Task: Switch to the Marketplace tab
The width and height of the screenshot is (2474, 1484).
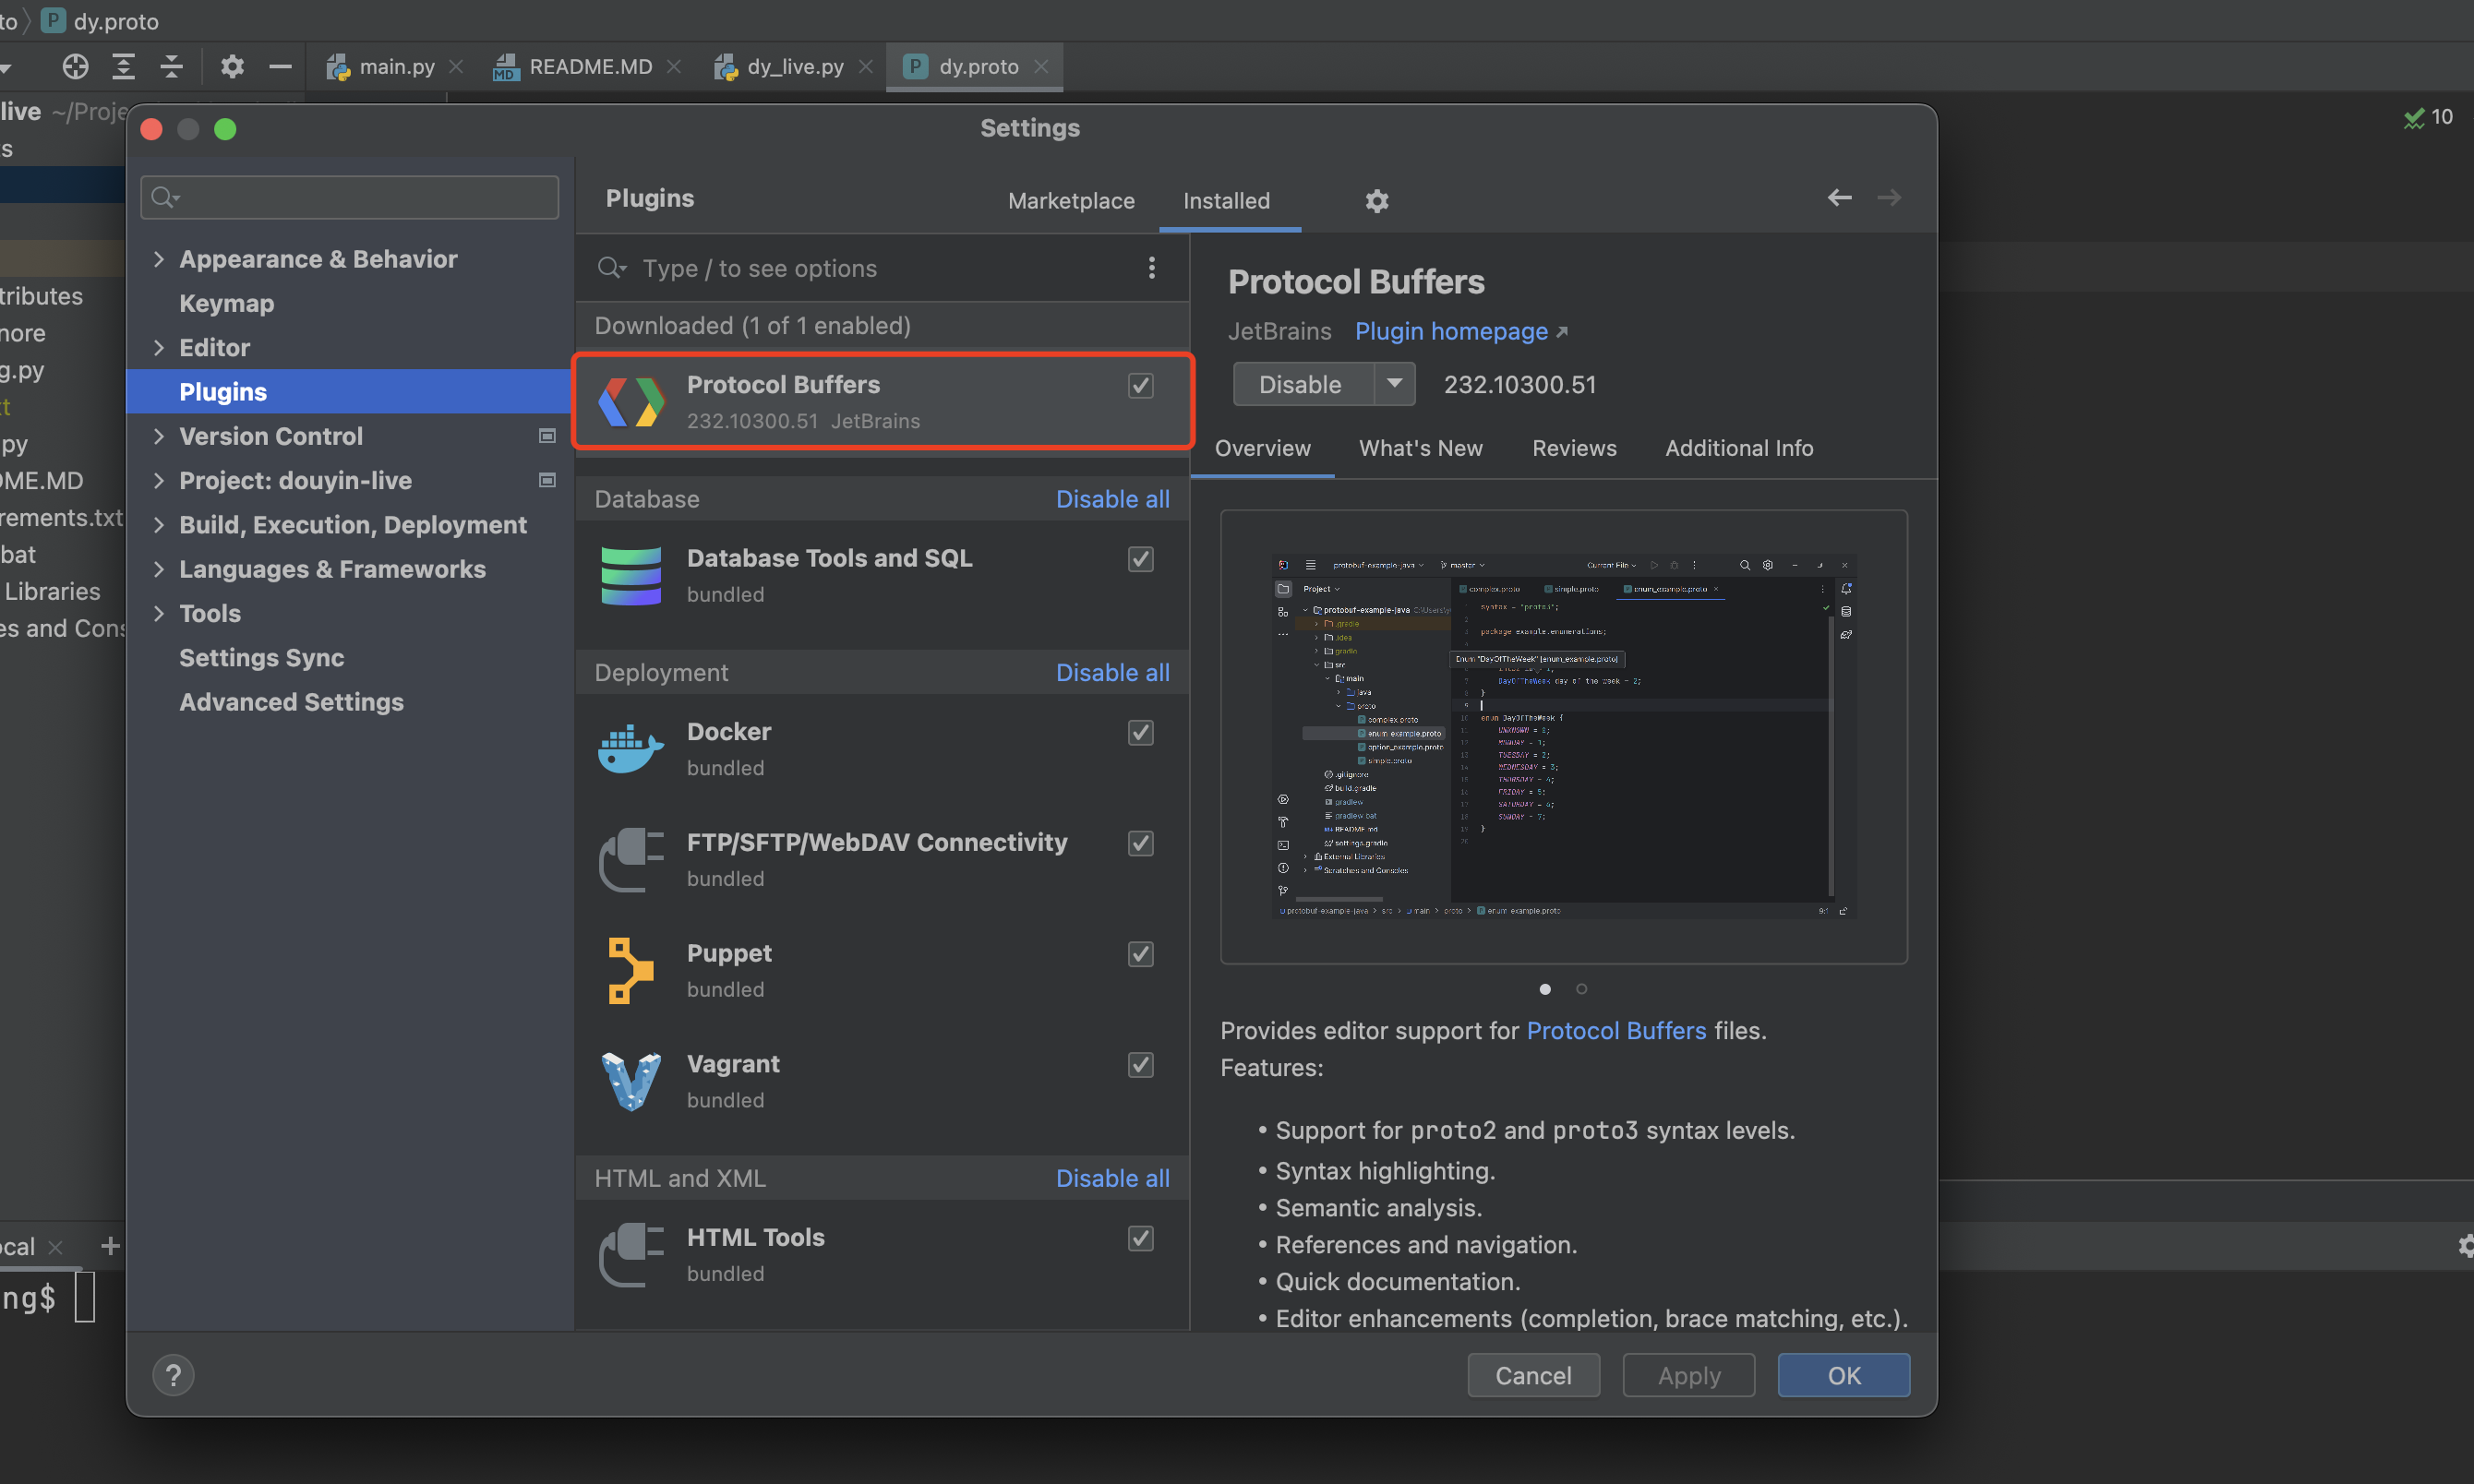Action: click(1070, 200)
